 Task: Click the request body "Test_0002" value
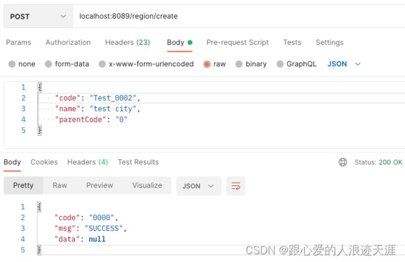pos(113,98)
